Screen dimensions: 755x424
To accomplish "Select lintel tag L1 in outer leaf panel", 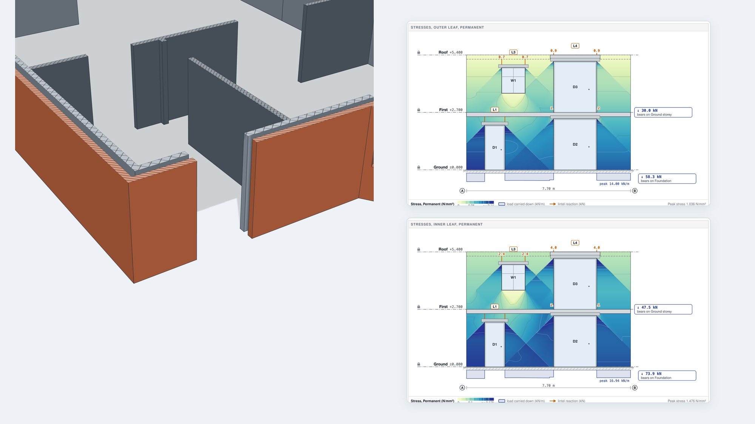I will [x=495, y=110].
